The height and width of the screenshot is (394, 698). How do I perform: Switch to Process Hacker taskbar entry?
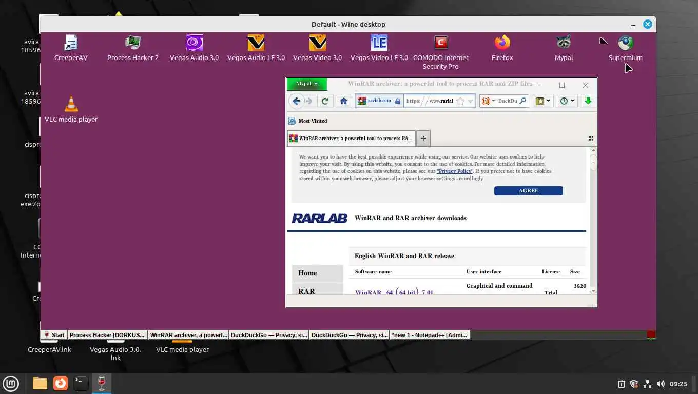click(x=107, y=335)
